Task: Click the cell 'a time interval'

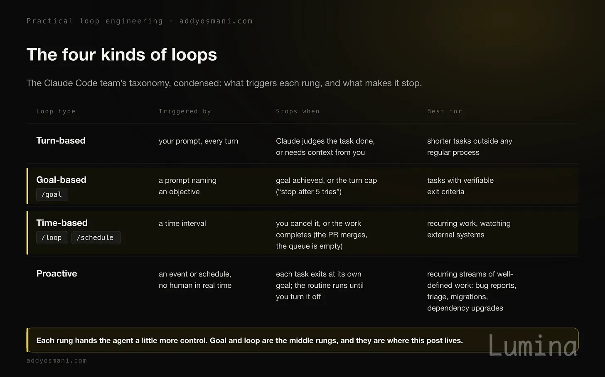Action: pyautogui.click(x=182, y=223)
